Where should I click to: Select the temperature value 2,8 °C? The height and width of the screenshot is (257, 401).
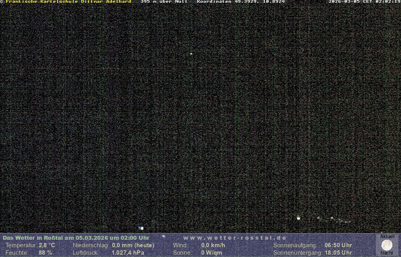(x=47, y=245)
